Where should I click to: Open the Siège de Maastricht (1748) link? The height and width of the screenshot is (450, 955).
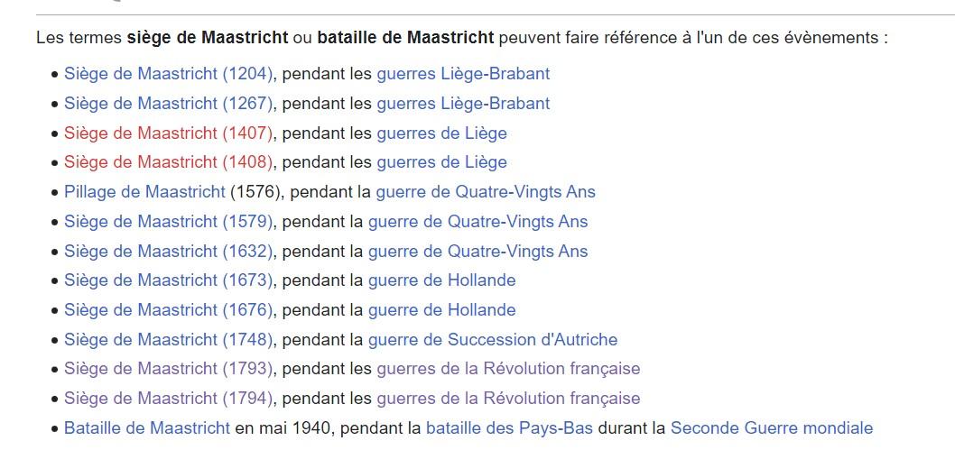click(168, 339)
